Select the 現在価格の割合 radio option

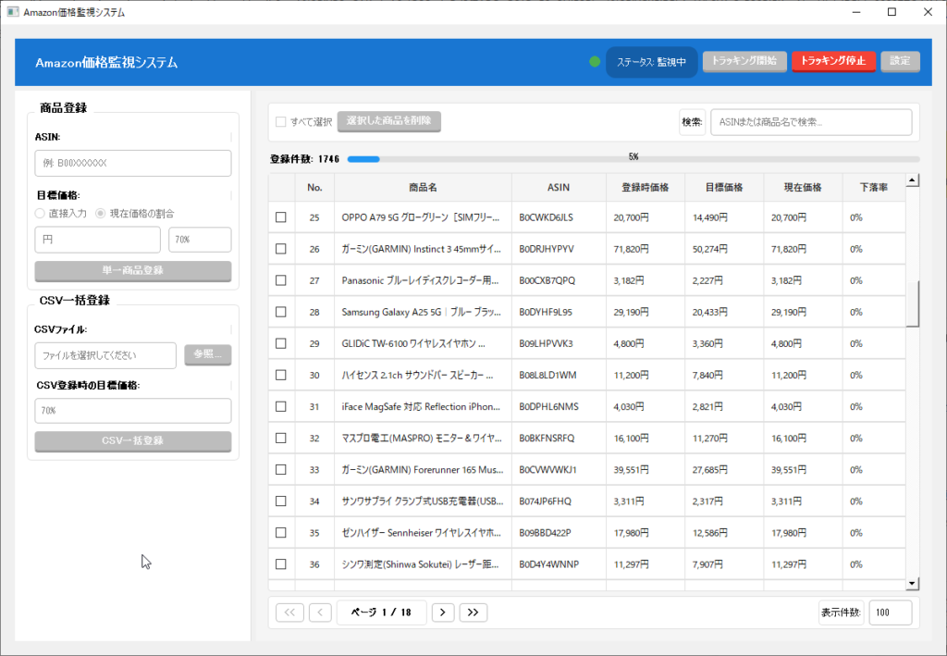[102, 214]
